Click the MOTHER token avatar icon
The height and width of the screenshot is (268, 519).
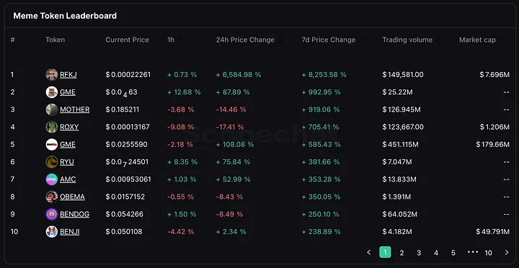coord(52,110)
